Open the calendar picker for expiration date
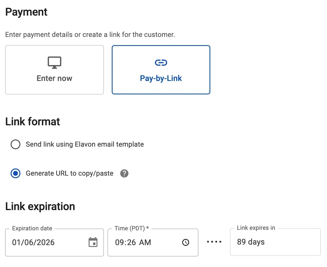Screen dimensions: 327x267 pyautogui.click(x=93, y=242)
